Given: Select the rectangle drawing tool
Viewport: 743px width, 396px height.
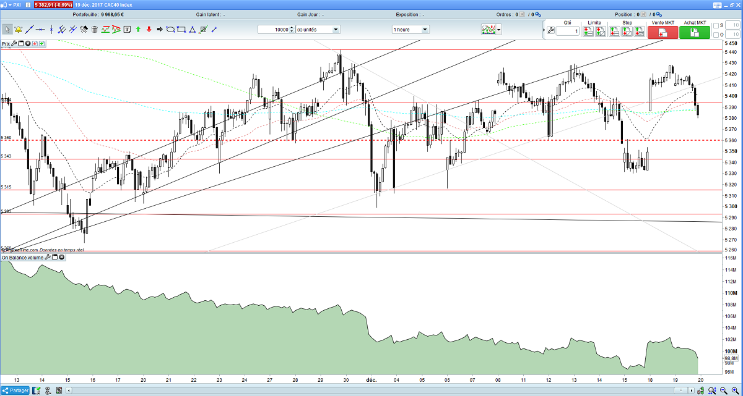Looking at the screenshot, I should (x=181, y=29).
